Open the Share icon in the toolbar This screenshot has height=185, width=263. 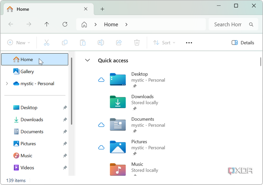point(119,42)
